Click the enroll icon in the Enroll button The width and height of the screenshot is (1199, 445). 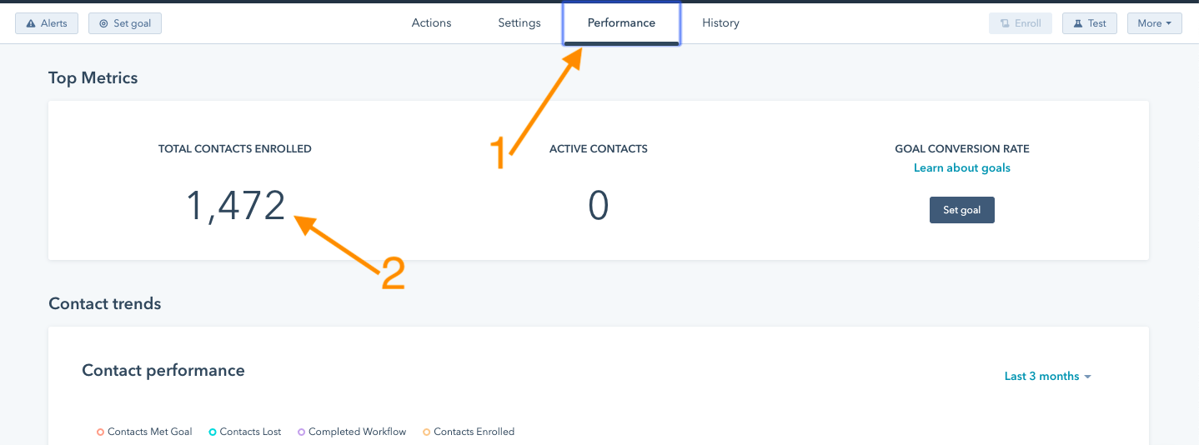coord(1005,23)
